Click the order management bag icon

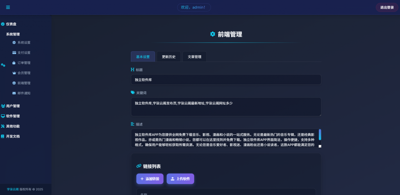pyautogui.click(x=14, y=63)
